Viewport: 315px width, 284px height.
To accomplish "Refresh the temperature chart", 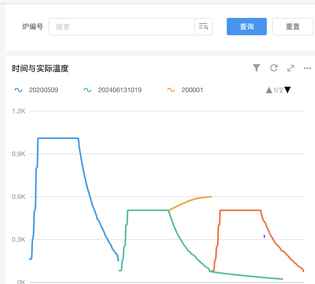I will tap(274, 68).
